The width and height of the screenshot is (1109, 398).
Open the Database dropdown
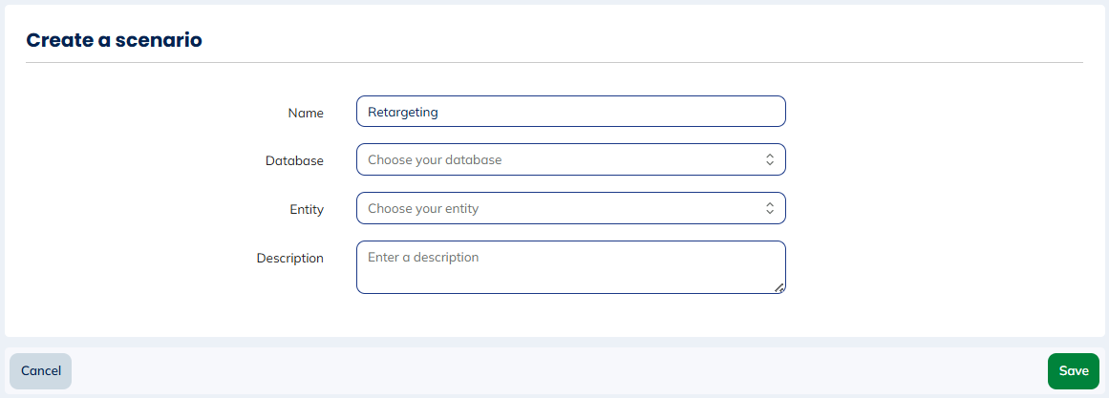(570, 160)
